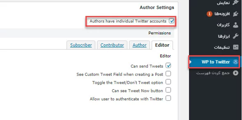Enable See Custom Tweet Field when creating a Post

168,74
